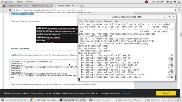Open the accessibility icon in top bar

click(x=167, y=2)
